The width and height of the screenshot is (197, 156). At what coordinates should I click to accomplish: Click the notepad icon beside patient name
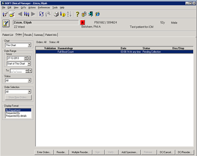[x=6, y=23]
